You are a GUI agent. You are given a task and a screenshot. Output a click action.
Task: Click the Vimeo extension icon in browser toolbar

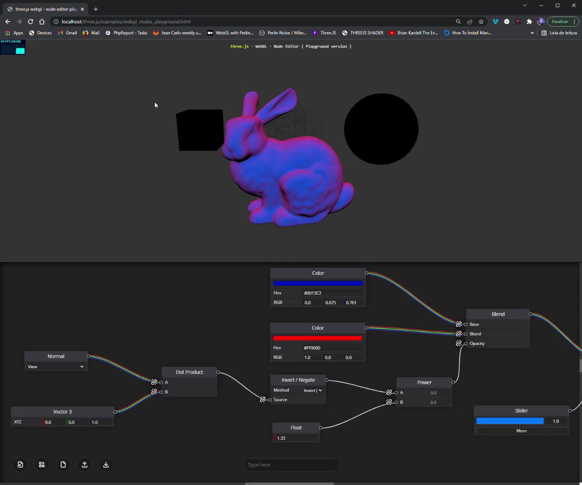coord(495,21)
